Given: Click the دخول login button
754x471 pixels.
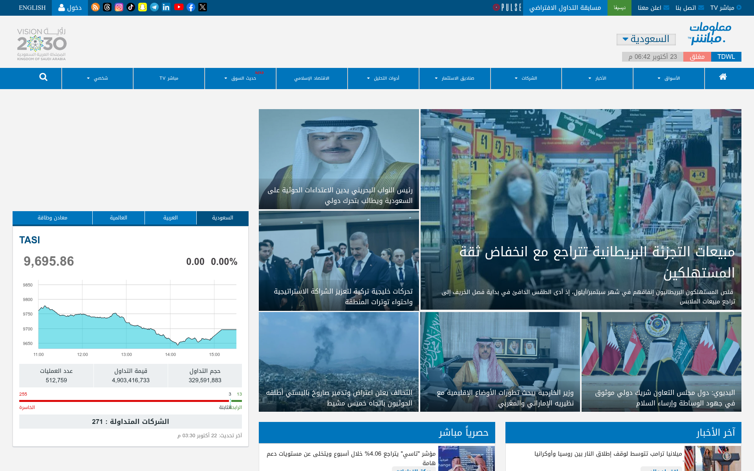Looking at the screenshot, I should 70,8.
